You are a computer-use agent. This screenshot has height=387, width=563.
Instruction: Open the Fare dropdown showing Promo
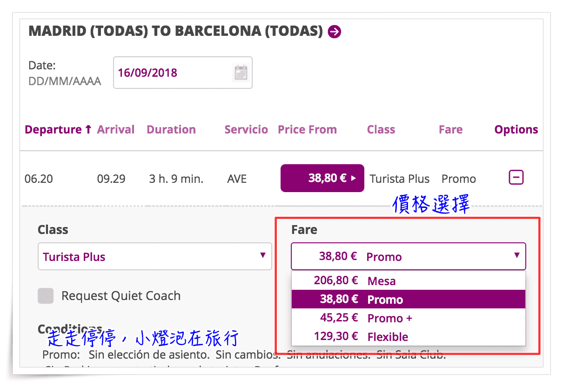pos(409,256)
